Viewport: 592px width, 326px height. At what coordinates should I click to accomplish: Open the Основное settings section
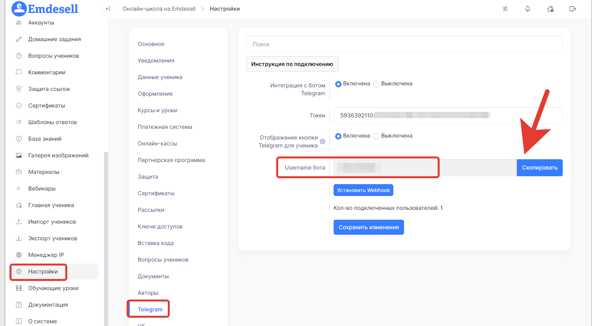[151, 44]
